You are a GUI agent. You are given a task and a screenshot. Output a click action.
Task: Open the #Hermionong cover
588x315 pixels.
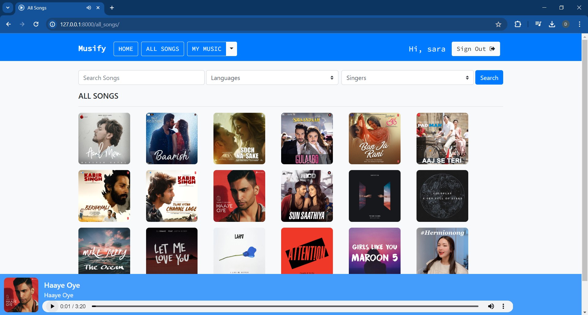click(x=442, y=251)
